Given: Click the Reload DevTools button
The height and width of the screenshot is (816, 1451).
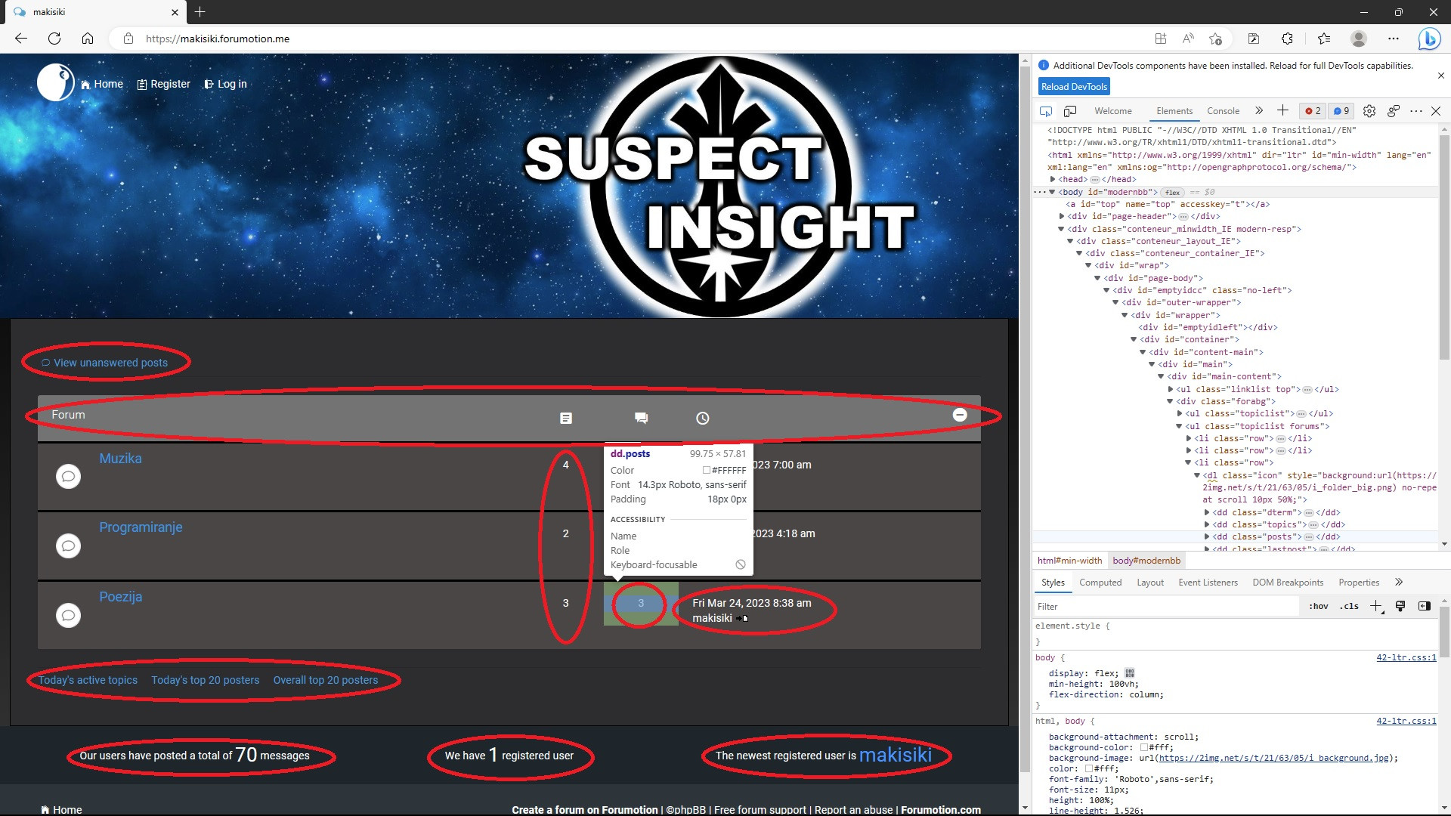Looking at the screenshot, I should pos(1074,87).
